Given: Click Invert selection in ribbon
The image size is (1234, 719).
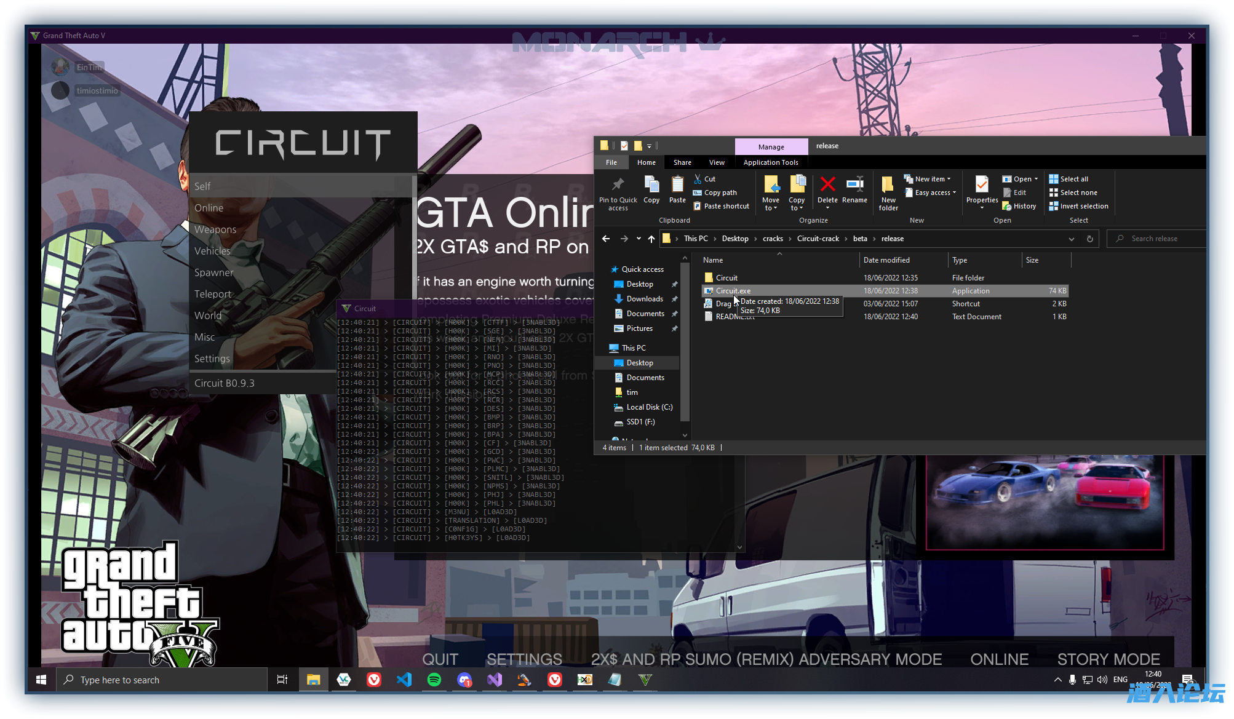Looking at the screenshot, I should 1079,206.
